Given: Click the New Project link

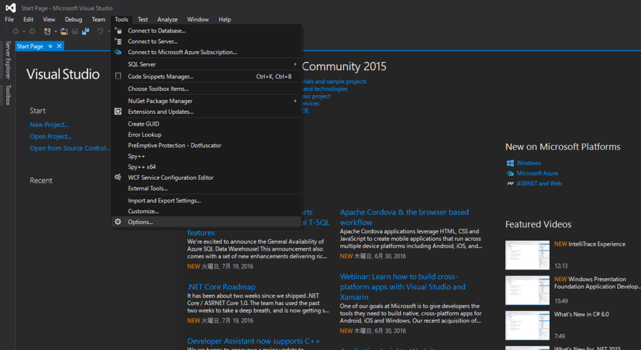Looking at the screenshot, I should (49, 125).
